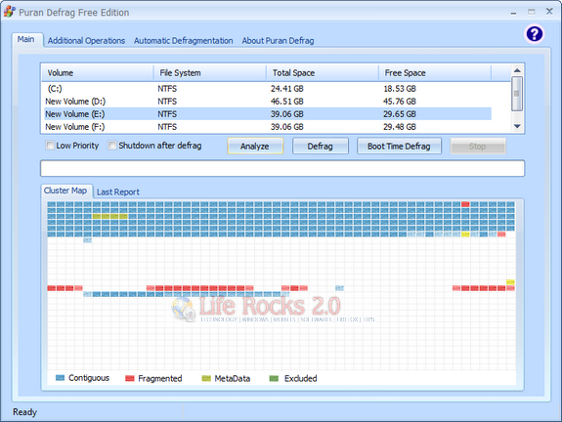Select the Cluster Map tab
562x422 pixels.
click(65, 190)
